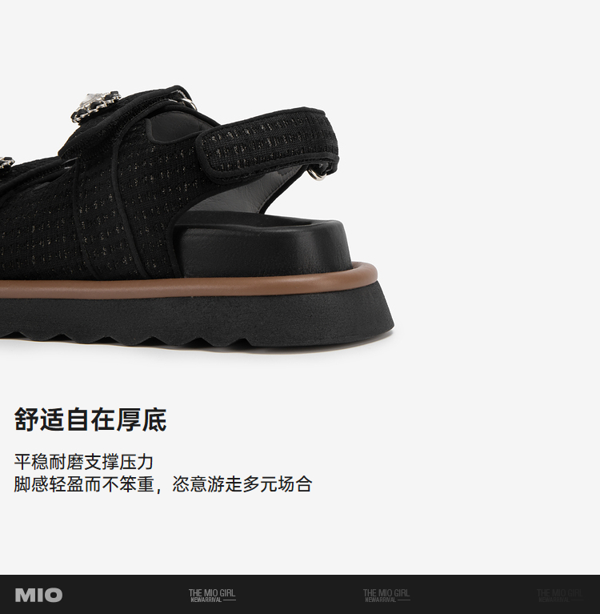
Task: Select the velcro heel strap
Action: coord(268,142)
